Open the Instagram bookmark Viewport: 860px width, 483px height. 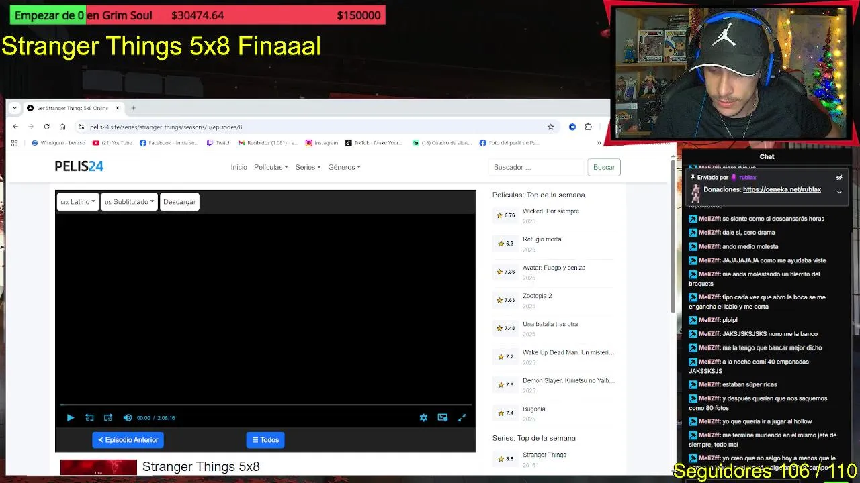click(322, 142)
